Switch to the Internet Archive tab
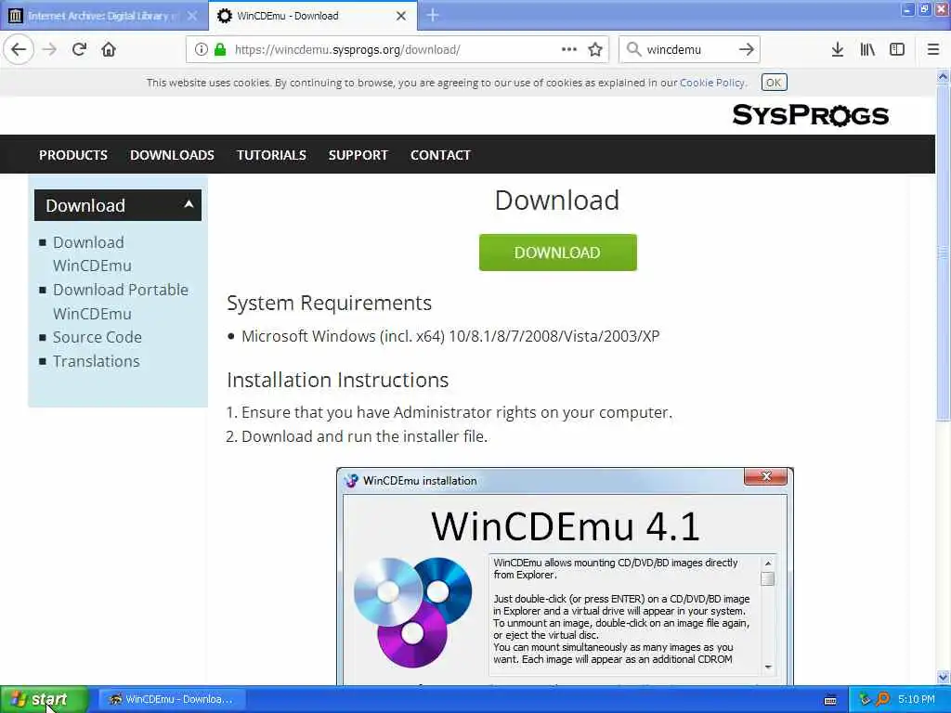Viewport: 951px width, 713px height. pos(103,16)
